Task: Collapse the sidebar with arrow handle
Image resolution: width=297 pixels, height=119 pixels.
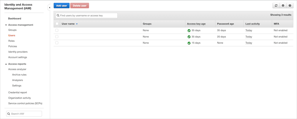Action: (x=49, y=7)
